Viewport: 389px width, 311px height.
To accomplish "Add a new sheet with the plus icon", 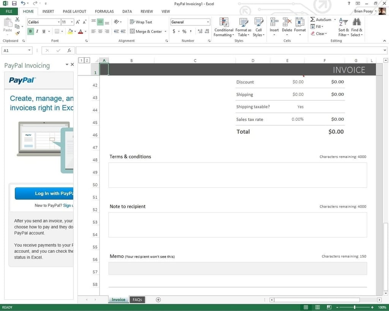I will click(x=158, y=300).
